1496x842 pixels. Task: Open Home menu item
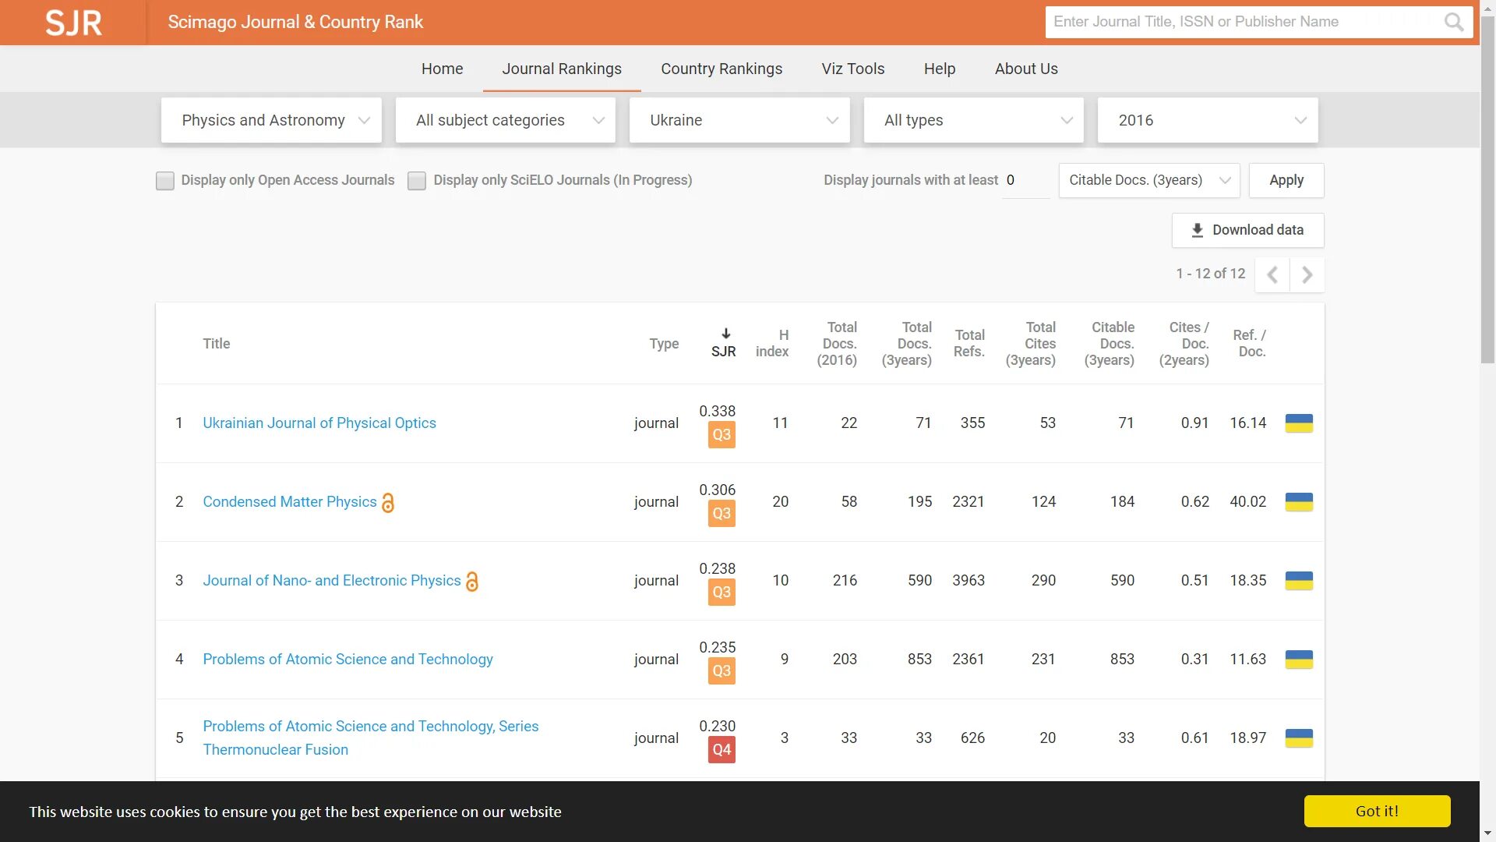442,69
